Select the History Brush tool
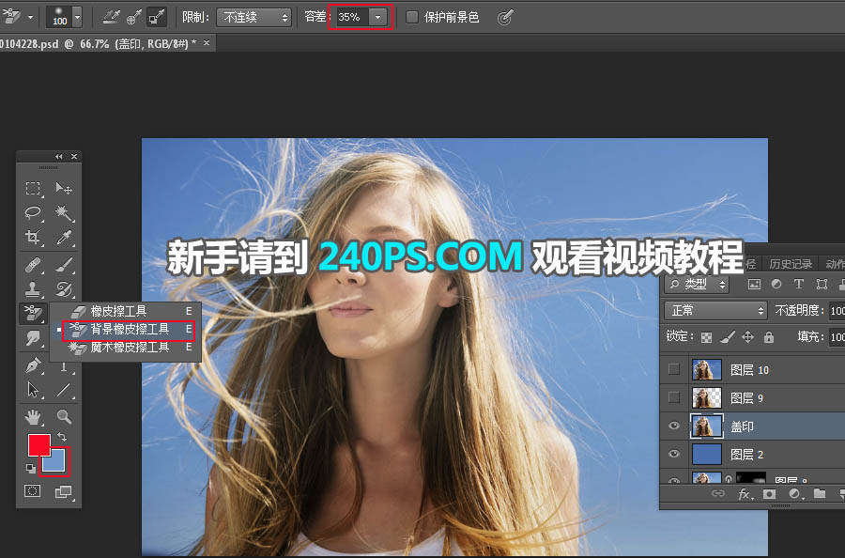Viewport: 845px width, 558px height. coord(64,289)
